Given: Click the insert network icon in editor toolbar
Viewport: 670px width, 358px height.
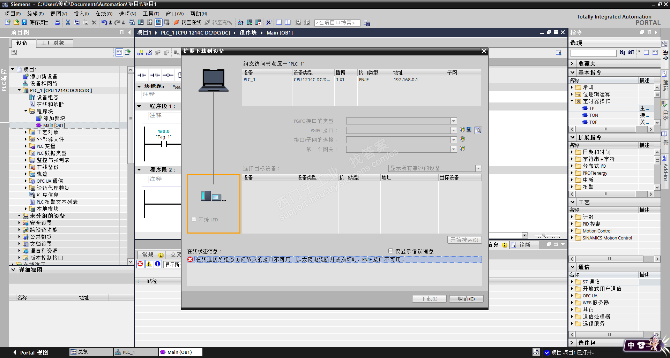Looking at the screenshot, I should click(x=140, y=53).
